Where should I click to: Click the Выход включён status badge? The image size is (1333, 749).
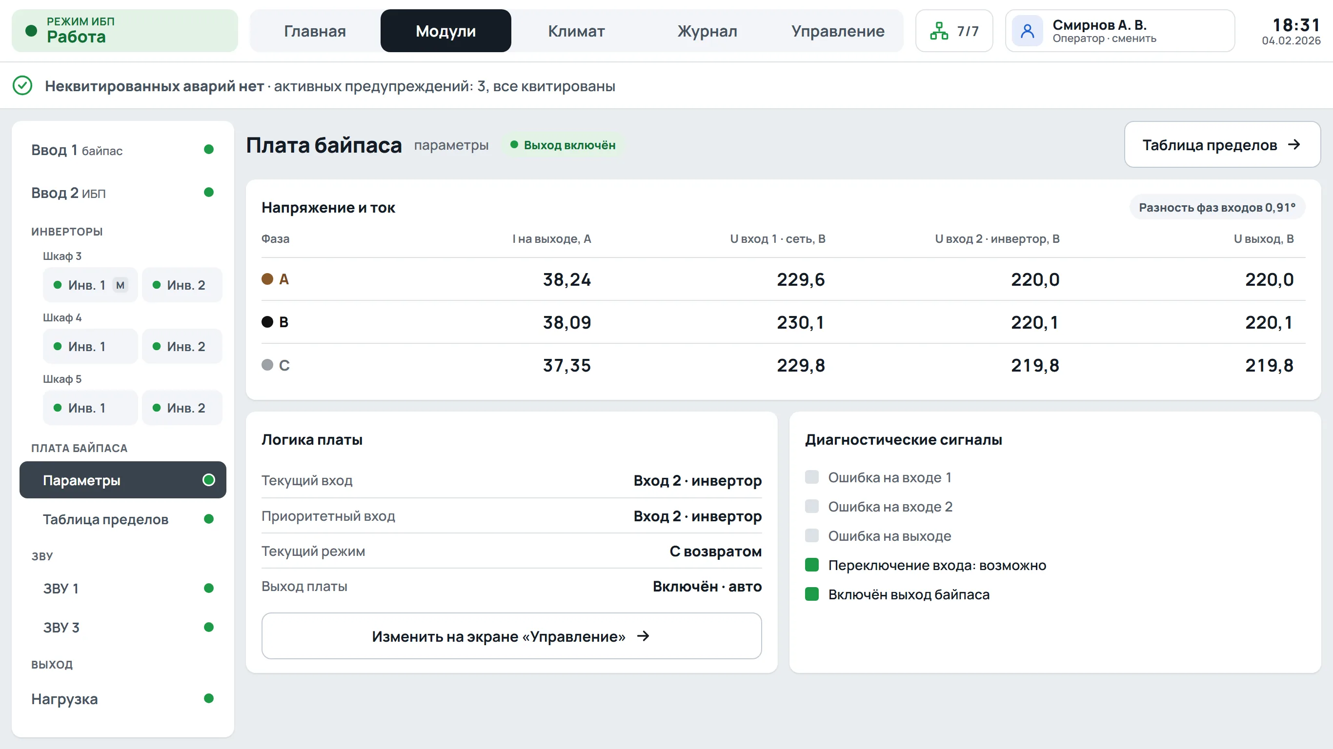[563, 145]
